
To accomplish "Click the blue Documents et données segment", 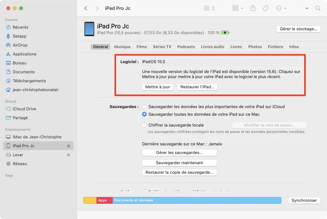I will click(x=197, y=200).
